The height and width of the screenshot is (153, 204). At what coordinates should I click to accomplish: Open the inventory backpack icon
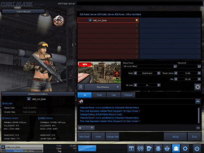tap(158, 148)
